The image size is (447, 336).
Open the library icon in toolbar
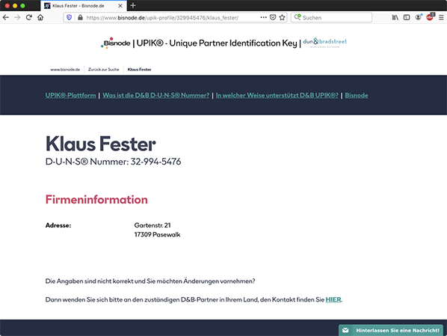click(395, 17)
